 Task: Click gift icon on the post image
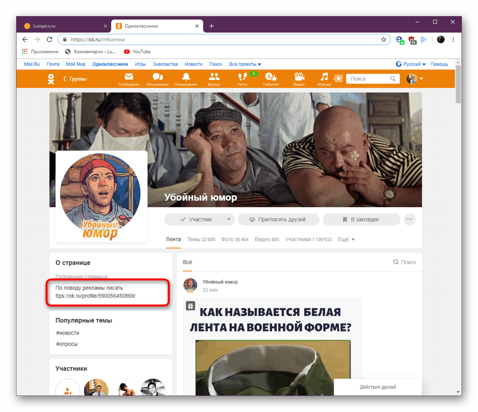click(x=191, y=306)
